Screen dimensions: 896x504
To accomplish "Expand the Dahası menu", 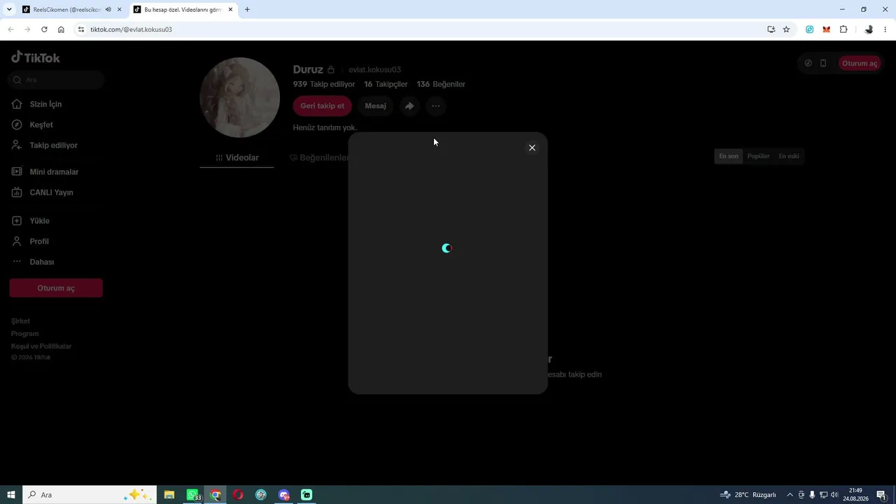I will pyautogui.click(x=41, y=262).
